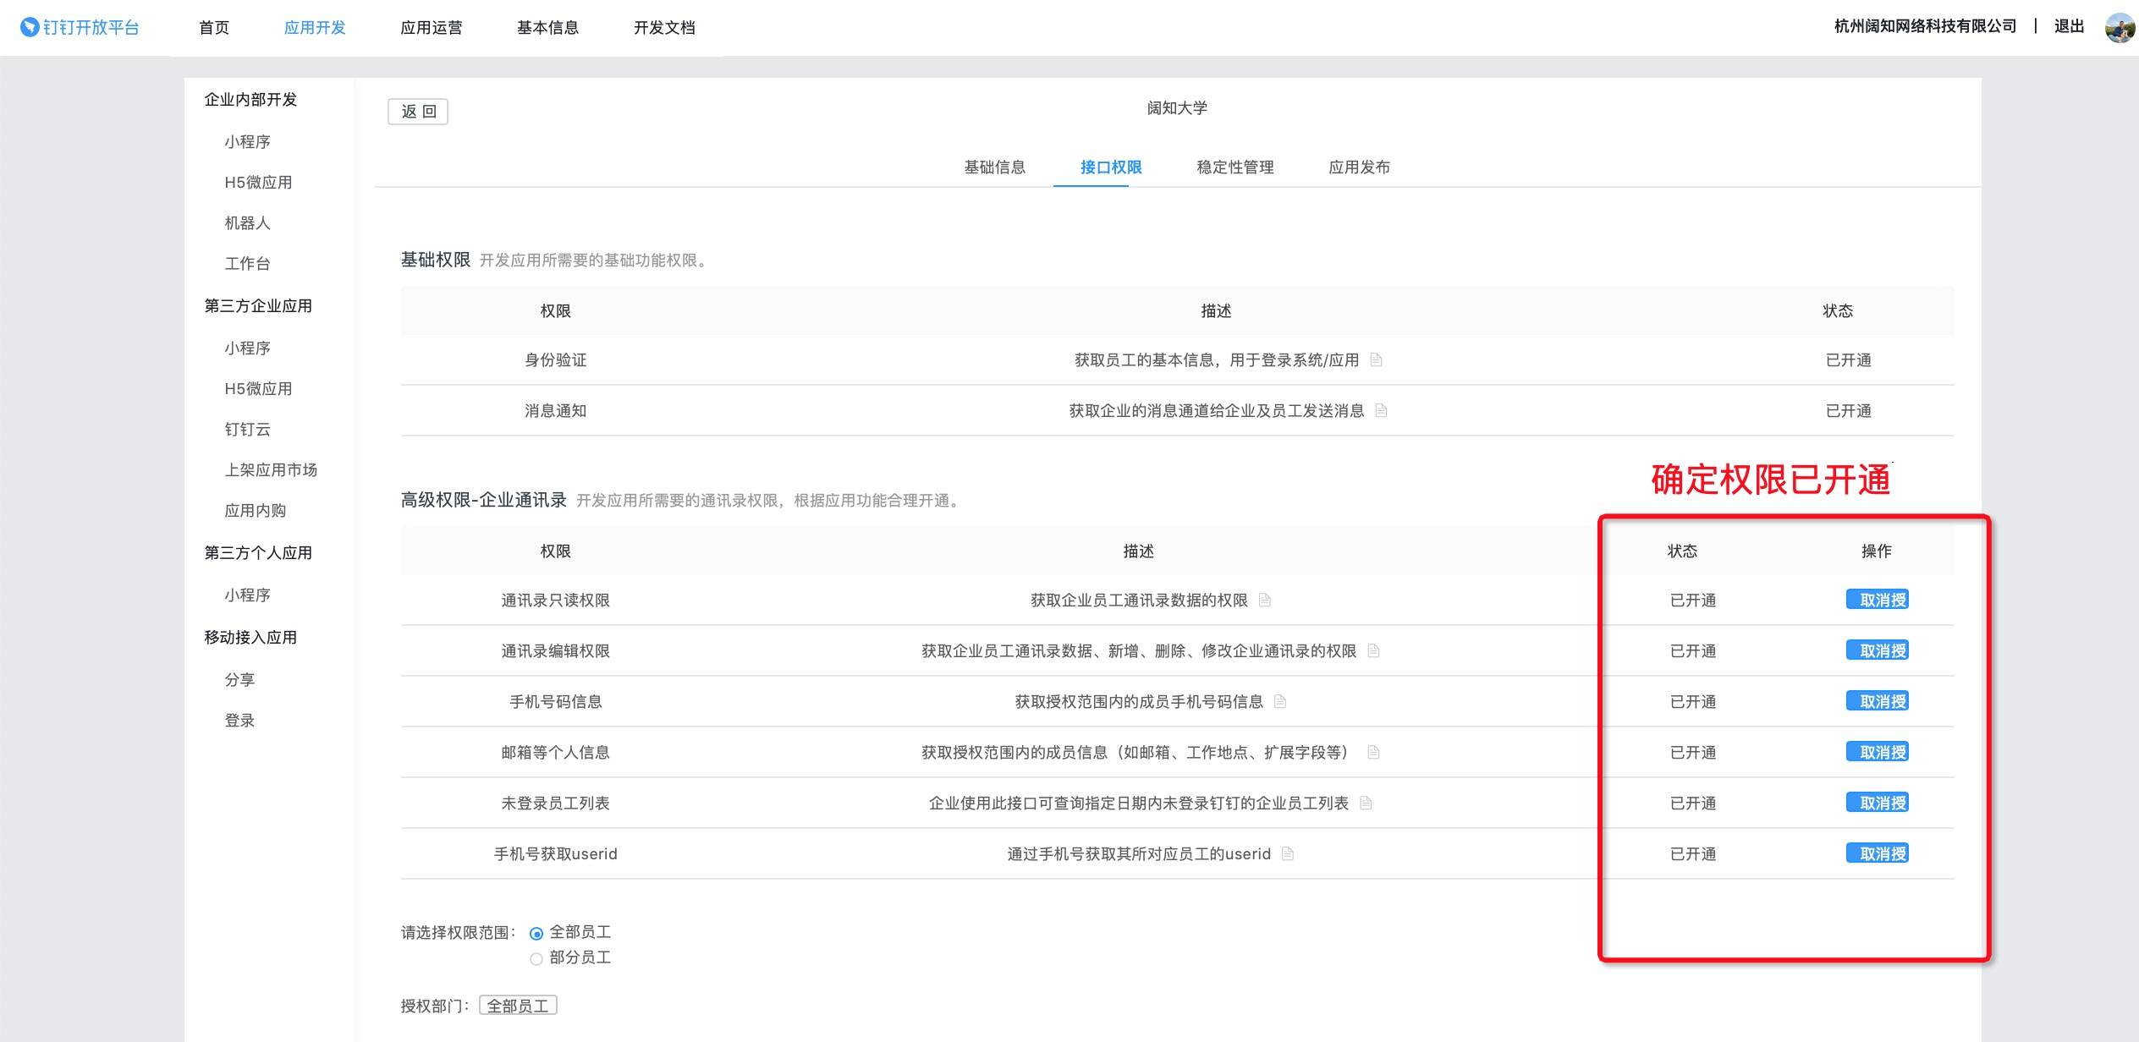Image resolution: width=2139 pixels, height=1042 pixels.
Task: Open 机器人 under 企业内部开发 sidebar
Action: point(247,222)
